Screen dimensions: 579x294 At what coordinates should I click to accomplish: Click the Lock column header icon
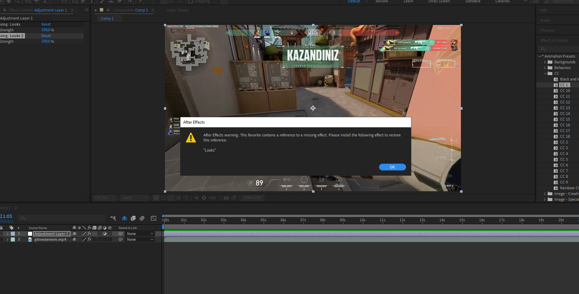[1, 228]
